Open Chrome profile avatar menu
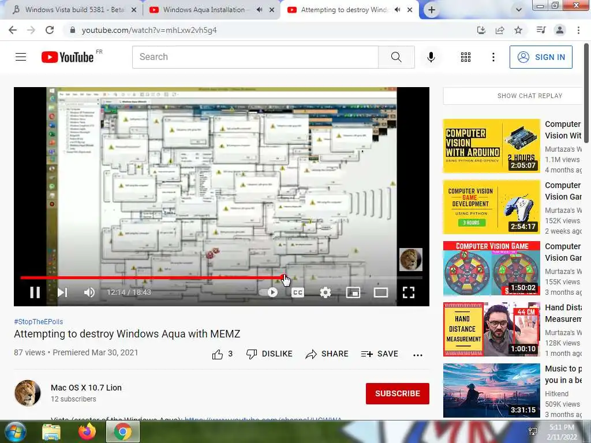Image resolution: width=591 pixels, height=443 pixels. 560,30
